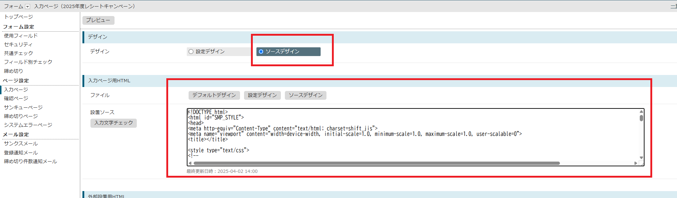Click the textarea scroll up arrow
Image resolution: width=677 pixels, height=198 pixels.
tap(641, 112)
